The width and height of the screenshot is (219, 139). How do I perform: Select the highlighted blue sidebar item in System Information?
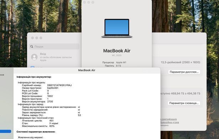5,131
